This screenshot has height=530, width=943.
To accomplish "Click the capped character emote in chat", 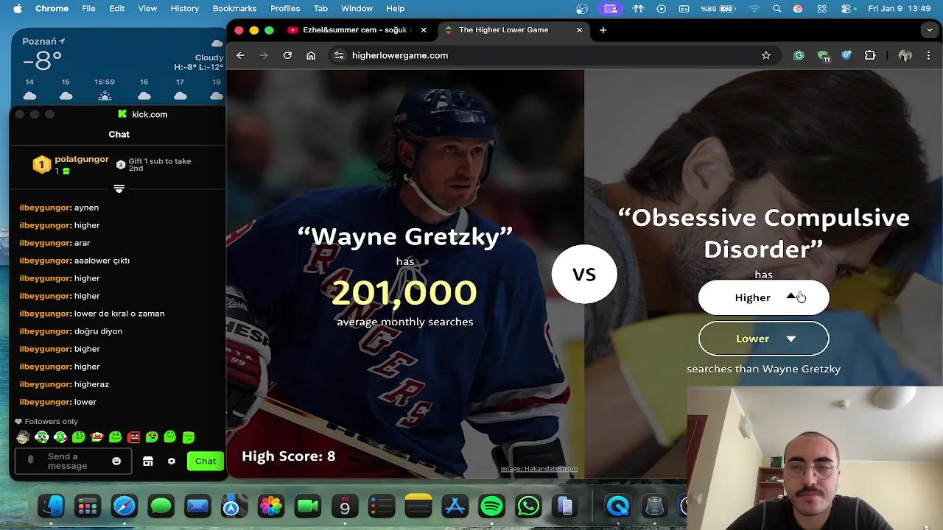I will point(23,437).
